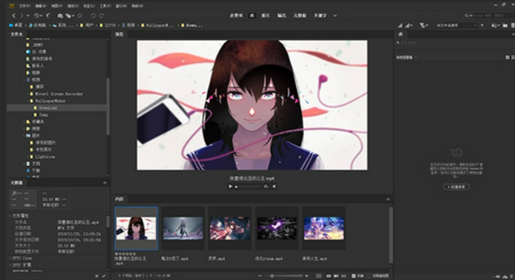This screenshot has height=280, width=515.
Task: Open recent folder icon dropdown
Action: (494, 25)
